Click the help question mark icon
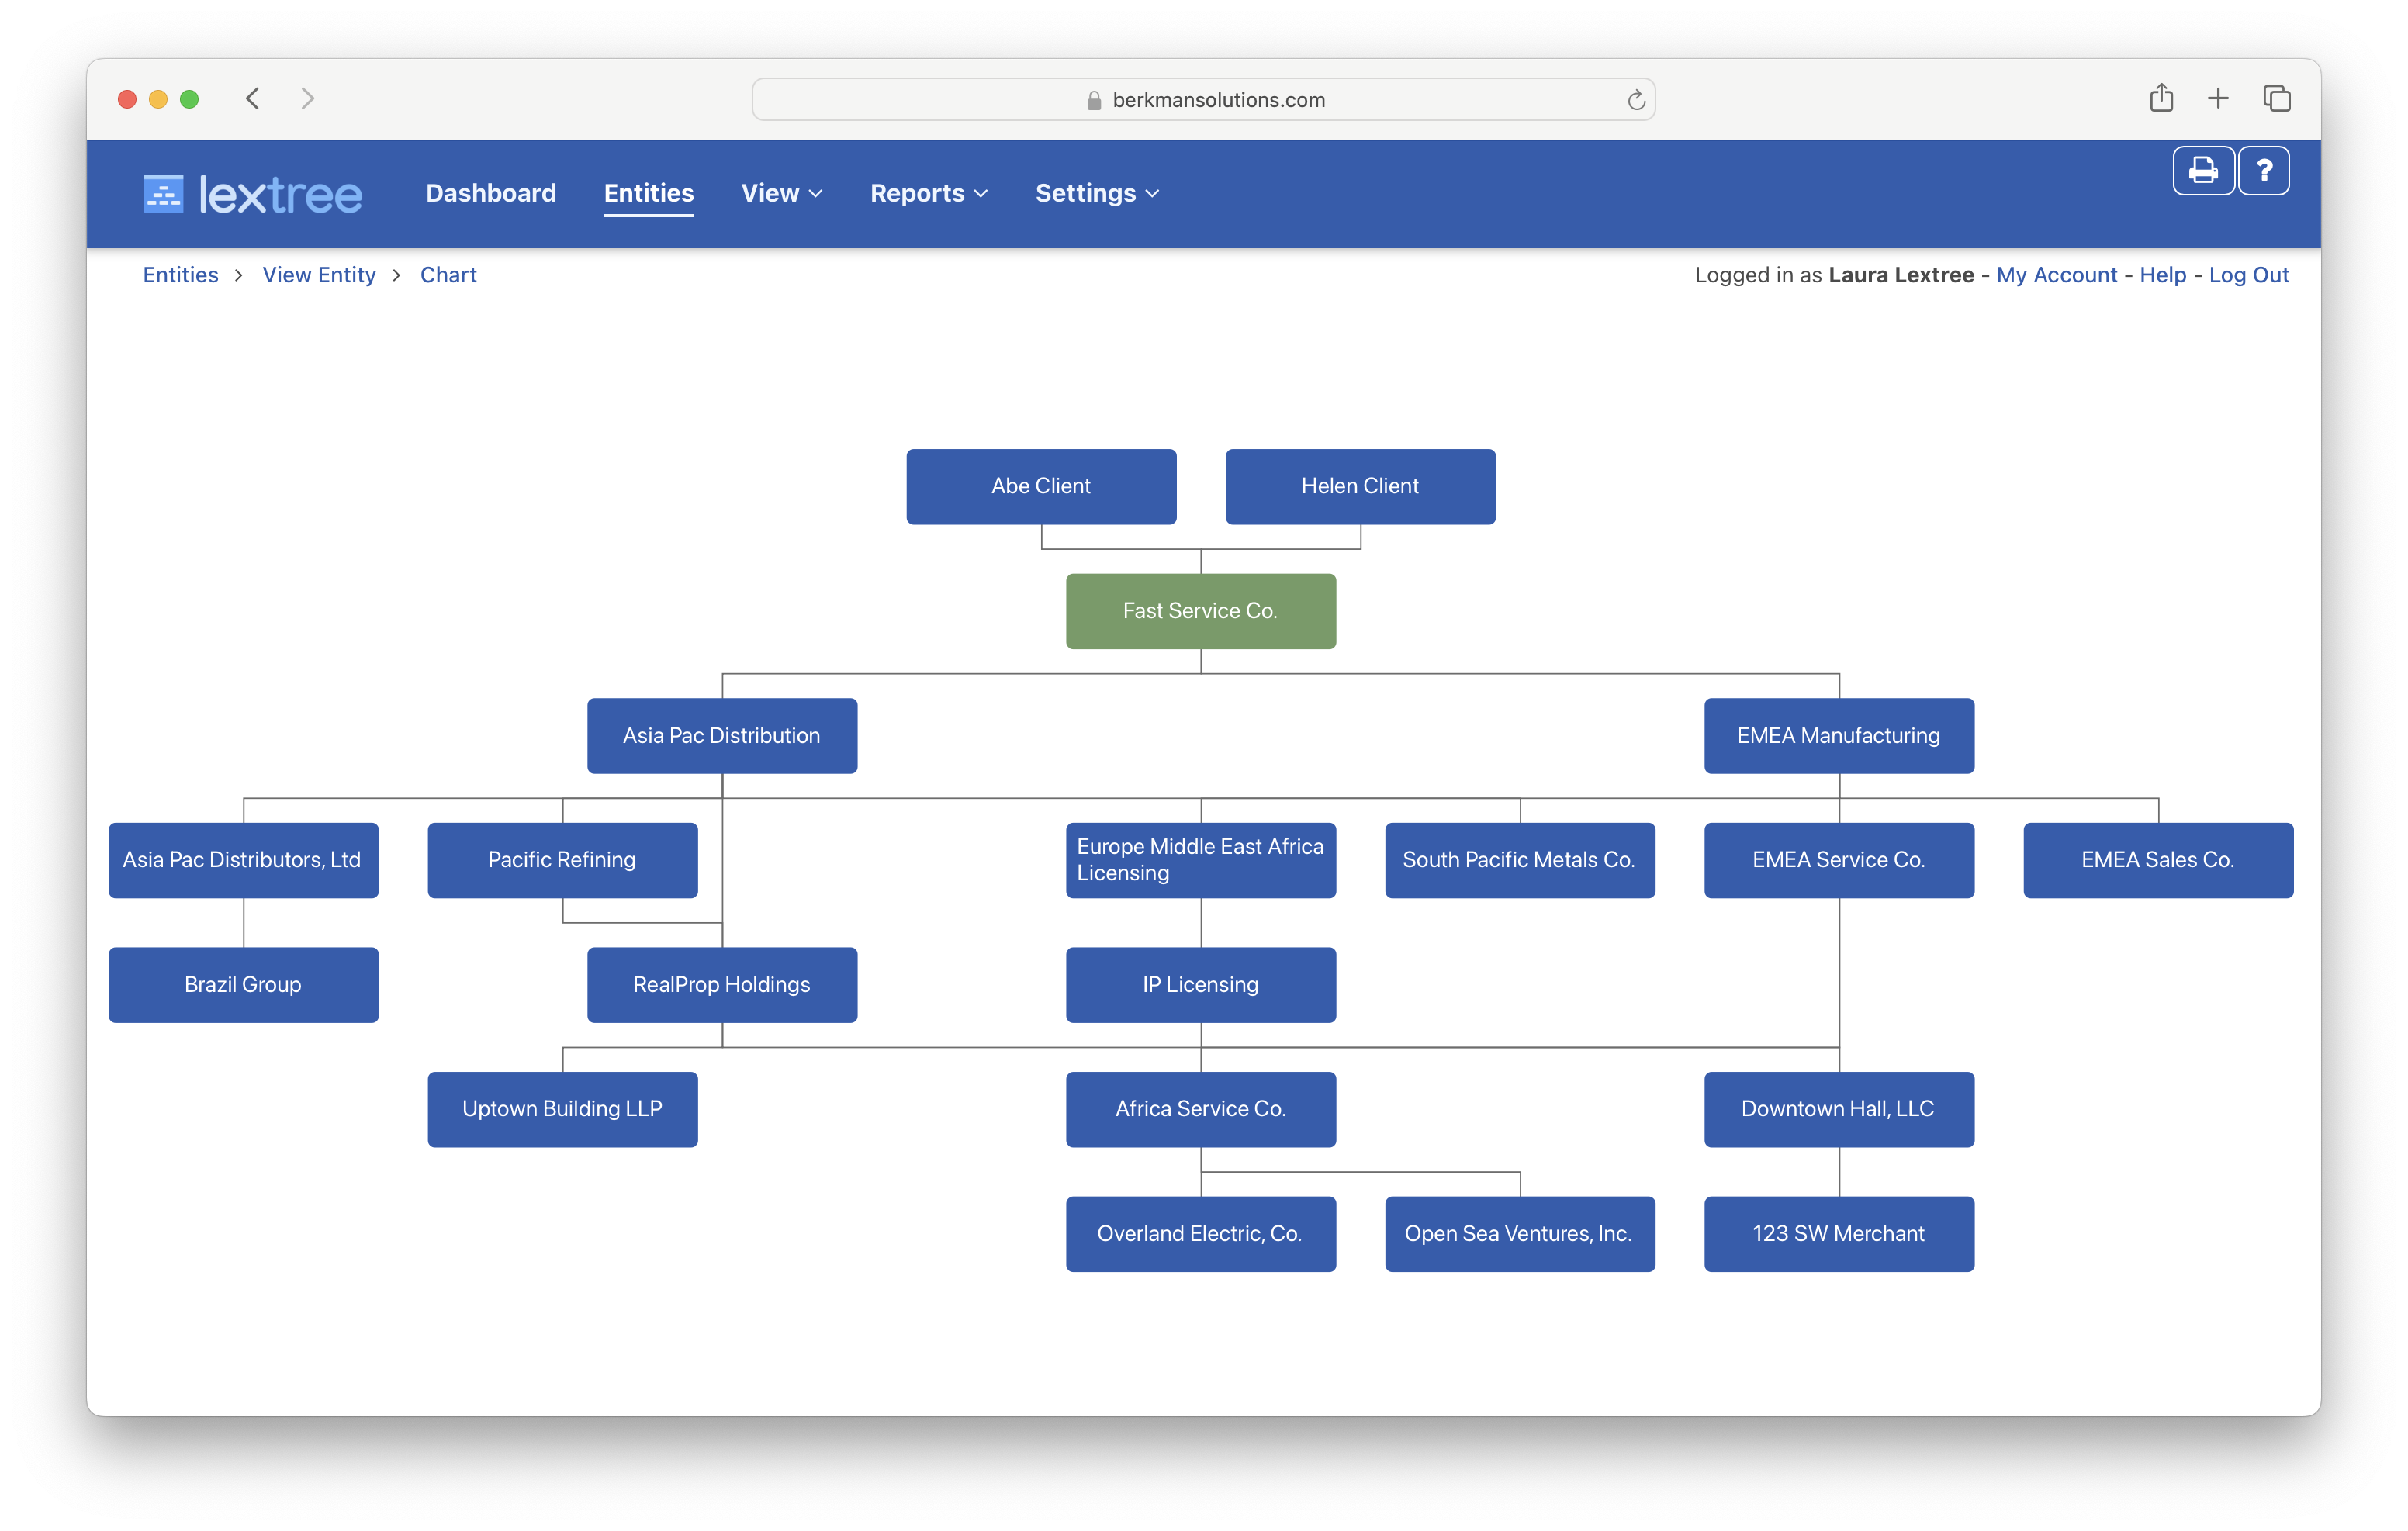This screenshot has width=2408, height=1531. tap(2266, 170)
